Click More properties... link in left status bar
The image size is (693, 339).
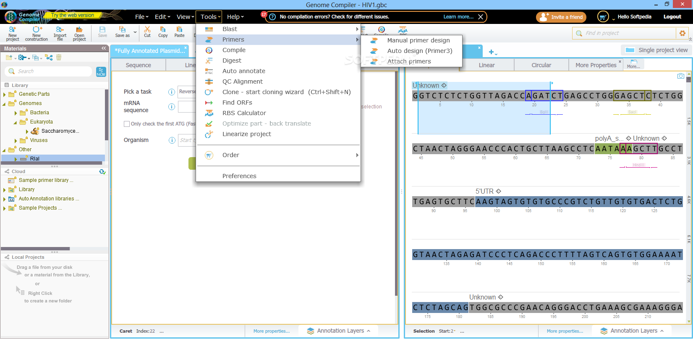[272, 331]
